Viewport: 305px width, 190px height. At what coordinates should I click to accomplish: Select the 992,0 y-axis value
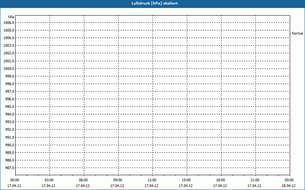(10, 130)
